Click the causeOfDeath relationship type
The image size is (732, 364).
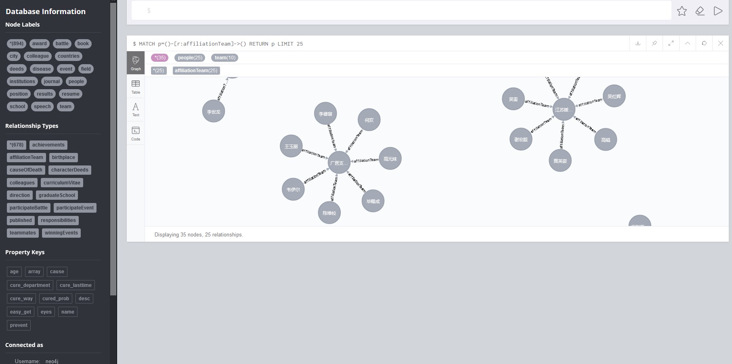point(26,170)
